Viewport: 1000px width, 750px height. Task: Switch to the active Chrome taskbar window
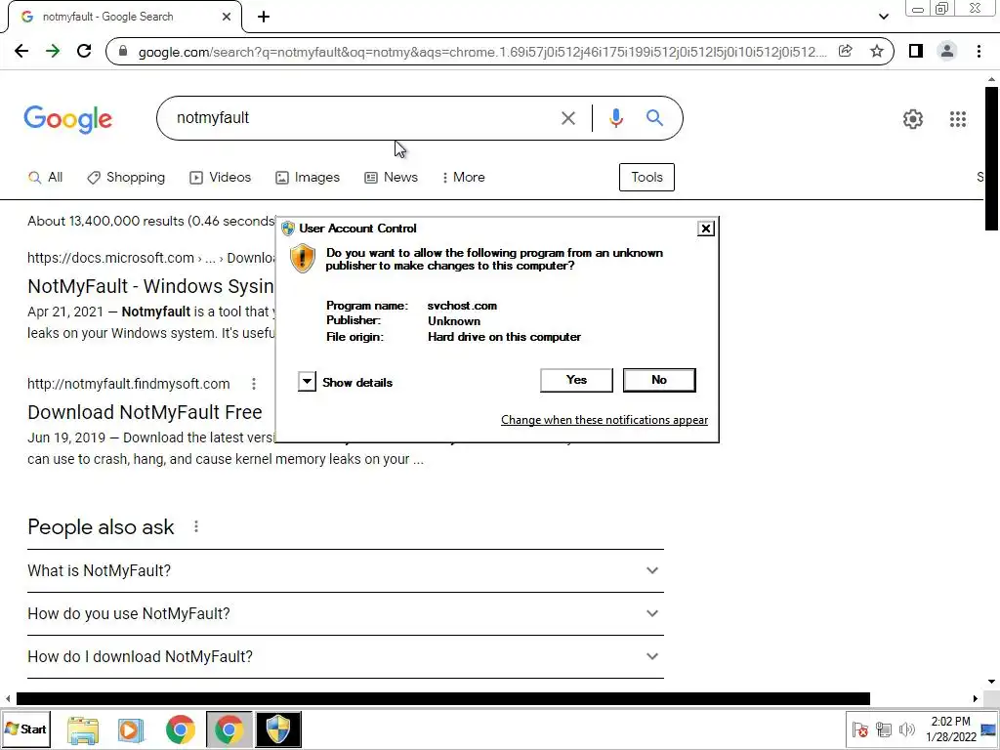point(229,729)
